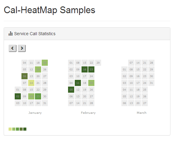175x145 pixels.
Task: Select February 11 heatmap cell
Action: coord(78,83)
